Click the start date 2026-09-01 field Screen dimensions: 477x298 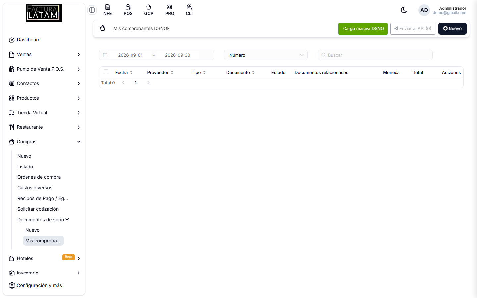(x=131, y=55)
